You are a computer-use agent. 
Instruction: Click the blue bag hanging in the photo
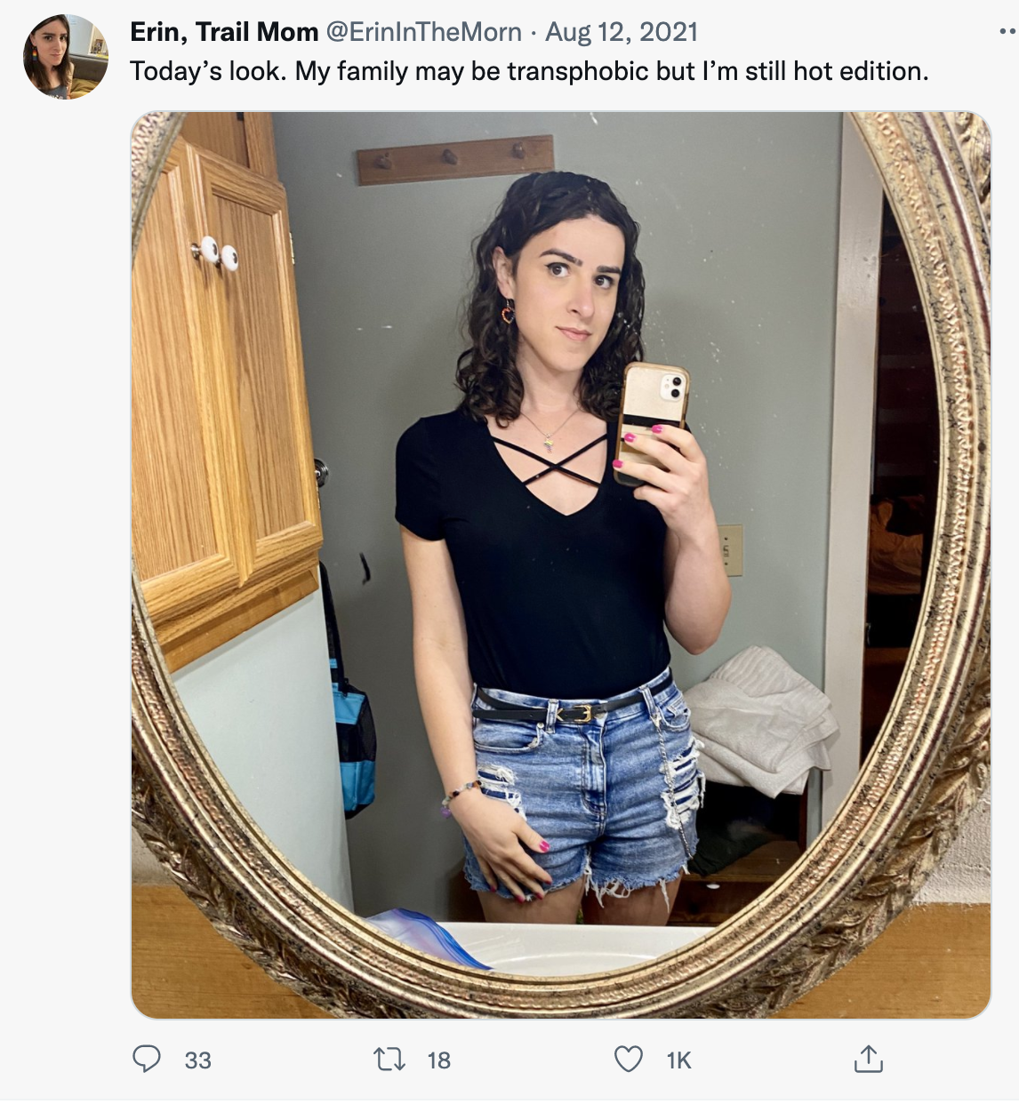353,747
